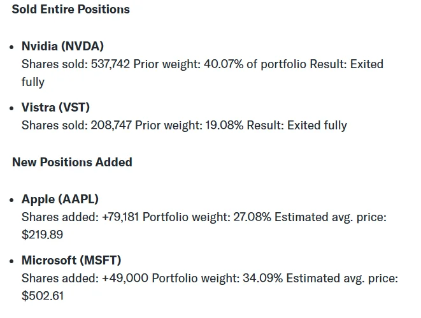Click the bullet point beside Vistra
The height and width of the screenshot is (318, 421).
click(13, 108)
